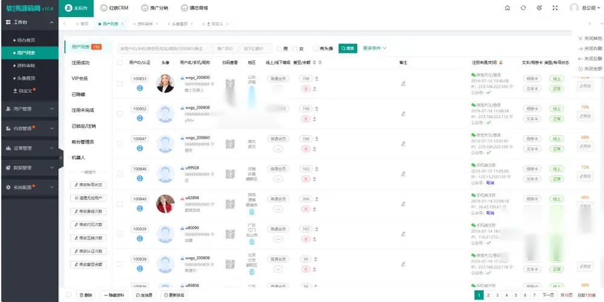Screen dimensions: 604x302
Task: Tick the checkbox for user row 100852
Action: coord(120,114)
